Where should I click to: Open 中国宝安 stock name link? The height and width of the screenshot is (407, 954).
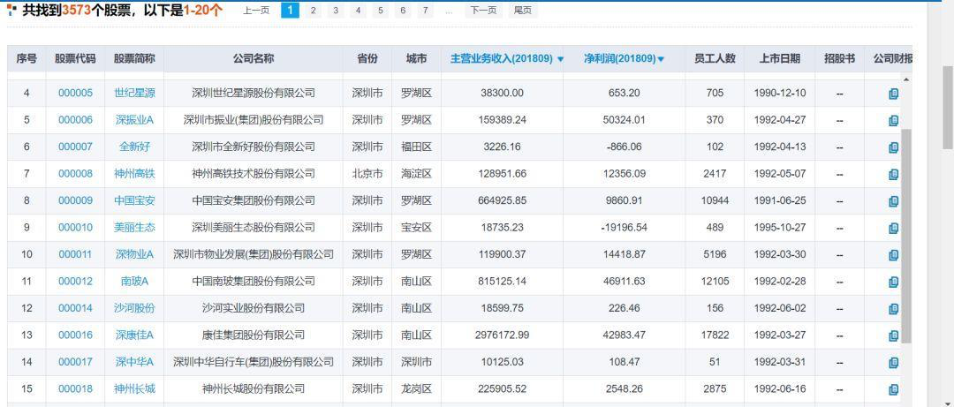(x=134, y=200)
